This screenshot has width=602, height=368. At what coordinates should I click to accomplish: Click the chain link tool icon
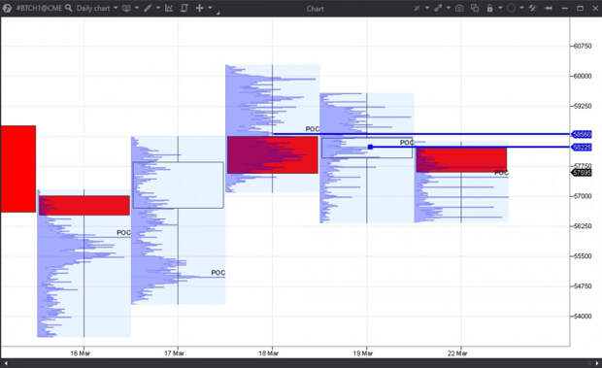[438, 8]
